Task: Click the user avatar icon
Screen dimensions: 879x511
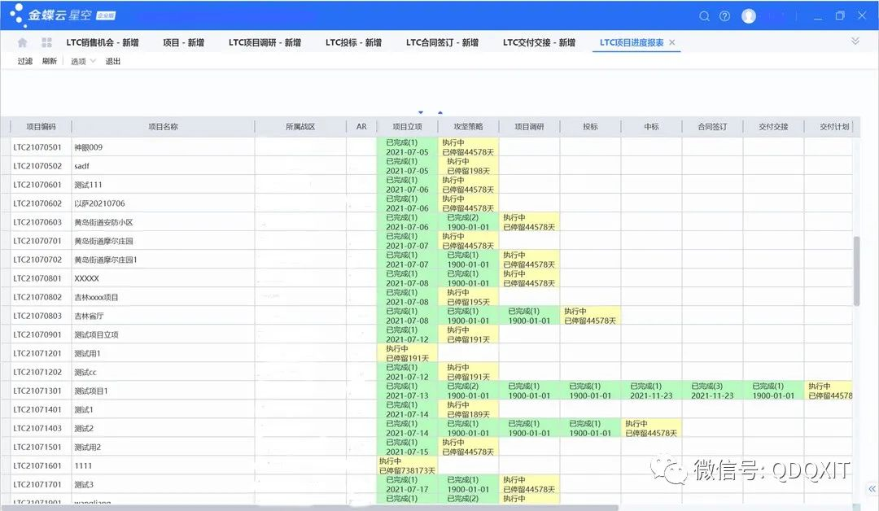Action: (x=749, y=16)
